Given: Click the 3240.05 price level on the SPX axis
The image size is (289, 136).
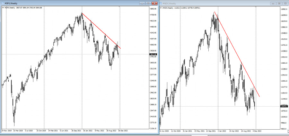Looking at the screenshot, I should pyautogui.click(x=153, y=81).
